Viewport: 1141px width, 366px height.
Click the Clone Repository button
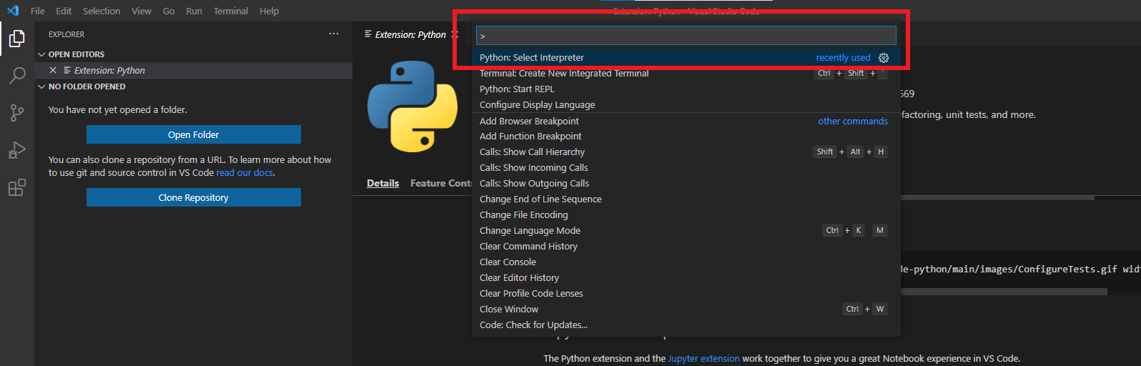(x=194, y=197)
